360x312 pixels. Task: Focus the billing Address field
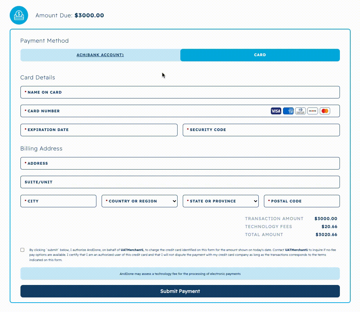click(x=180, y=163)
